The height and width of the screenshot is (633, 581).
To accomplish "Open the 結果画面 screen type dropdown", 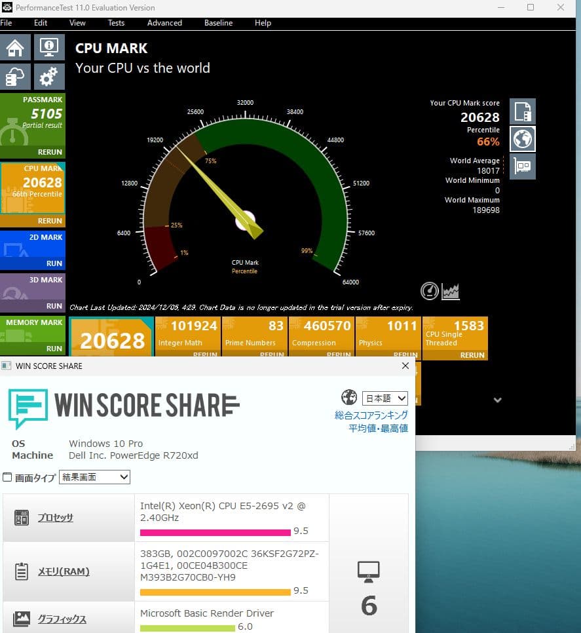I will pyautogui.click(x=94, y=477).
